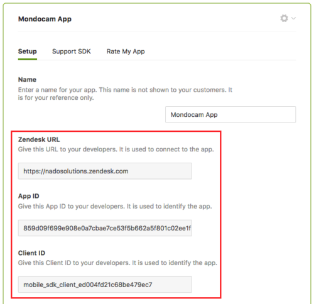Click the App ID value field
This screenshot has width=314, height=304.
pyautogui.click(x=105, y=228)
